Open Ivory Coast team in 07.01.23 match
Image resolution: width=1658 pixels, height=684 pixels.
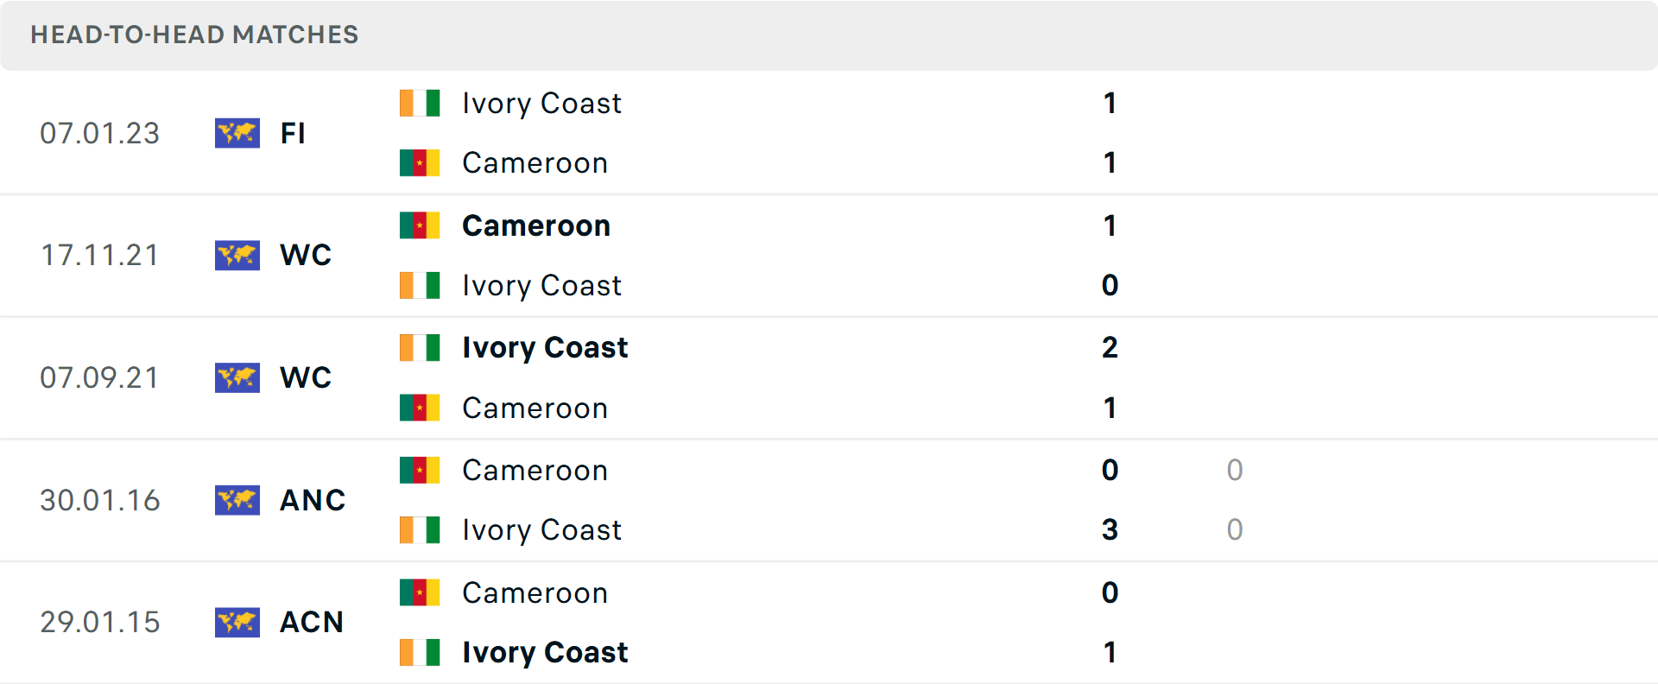(541, 104)
